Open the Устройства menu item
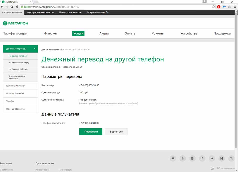The height and width of the screenshot is (172, 238). (x=189, y=33)
